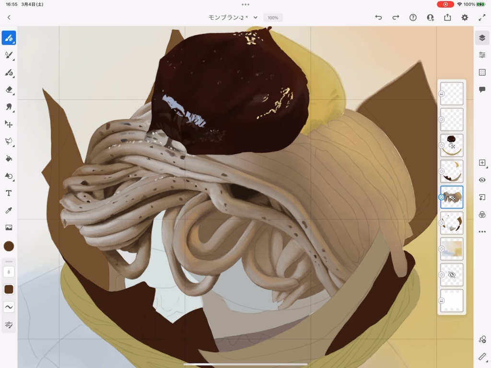Tap the battery status indicator
This screenshot has height=368, width=491.
480,4
